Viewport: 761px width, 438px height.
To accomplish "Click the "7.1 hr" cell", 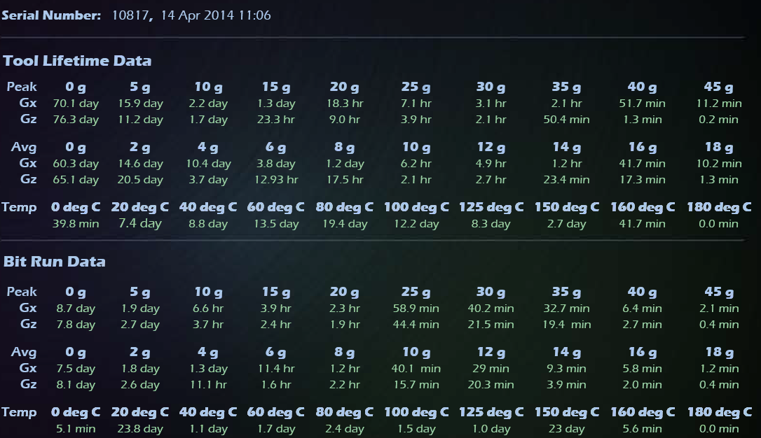I will (x=416, y=104).
